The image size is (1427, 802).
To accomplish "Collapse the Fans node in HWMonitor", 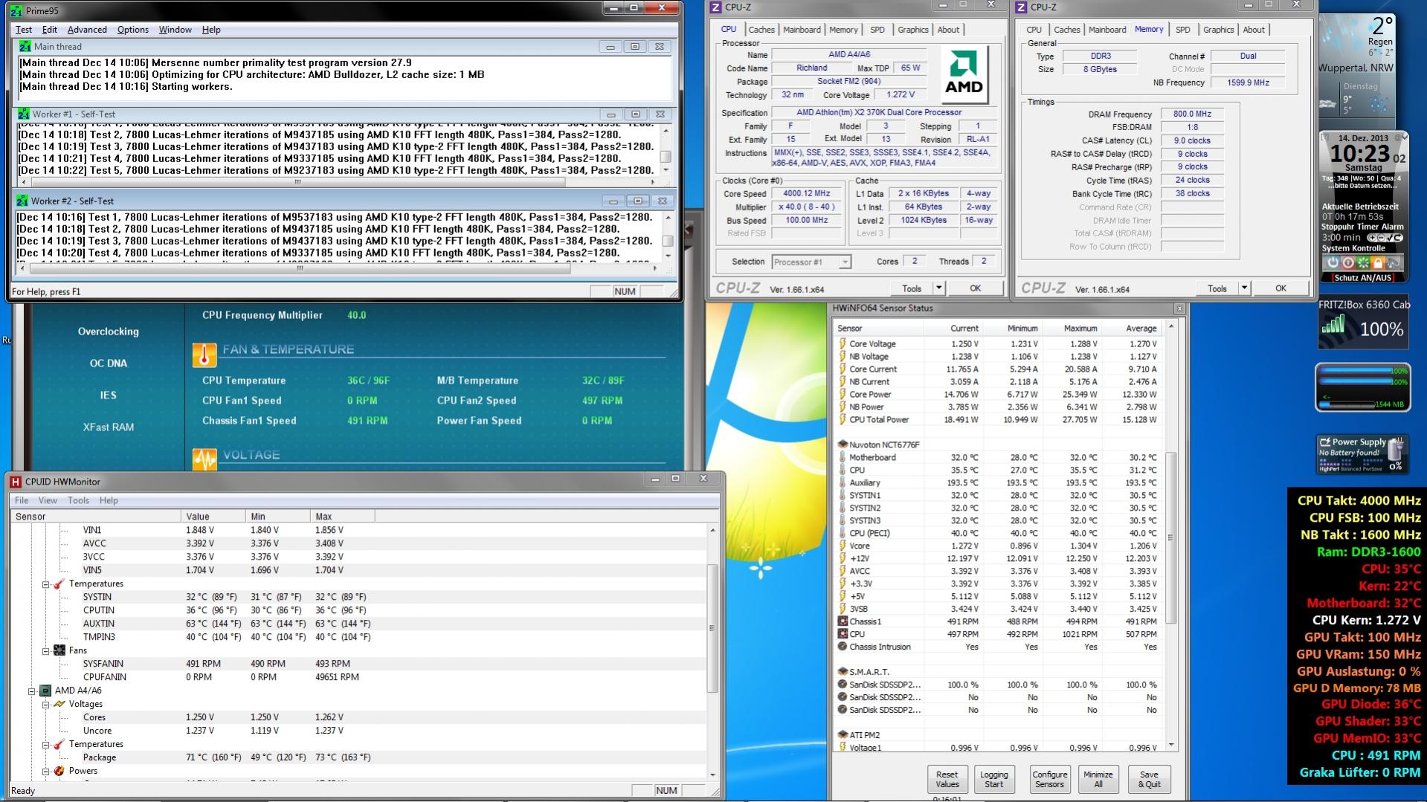I will pyautogui.click(x=45, y=651).
